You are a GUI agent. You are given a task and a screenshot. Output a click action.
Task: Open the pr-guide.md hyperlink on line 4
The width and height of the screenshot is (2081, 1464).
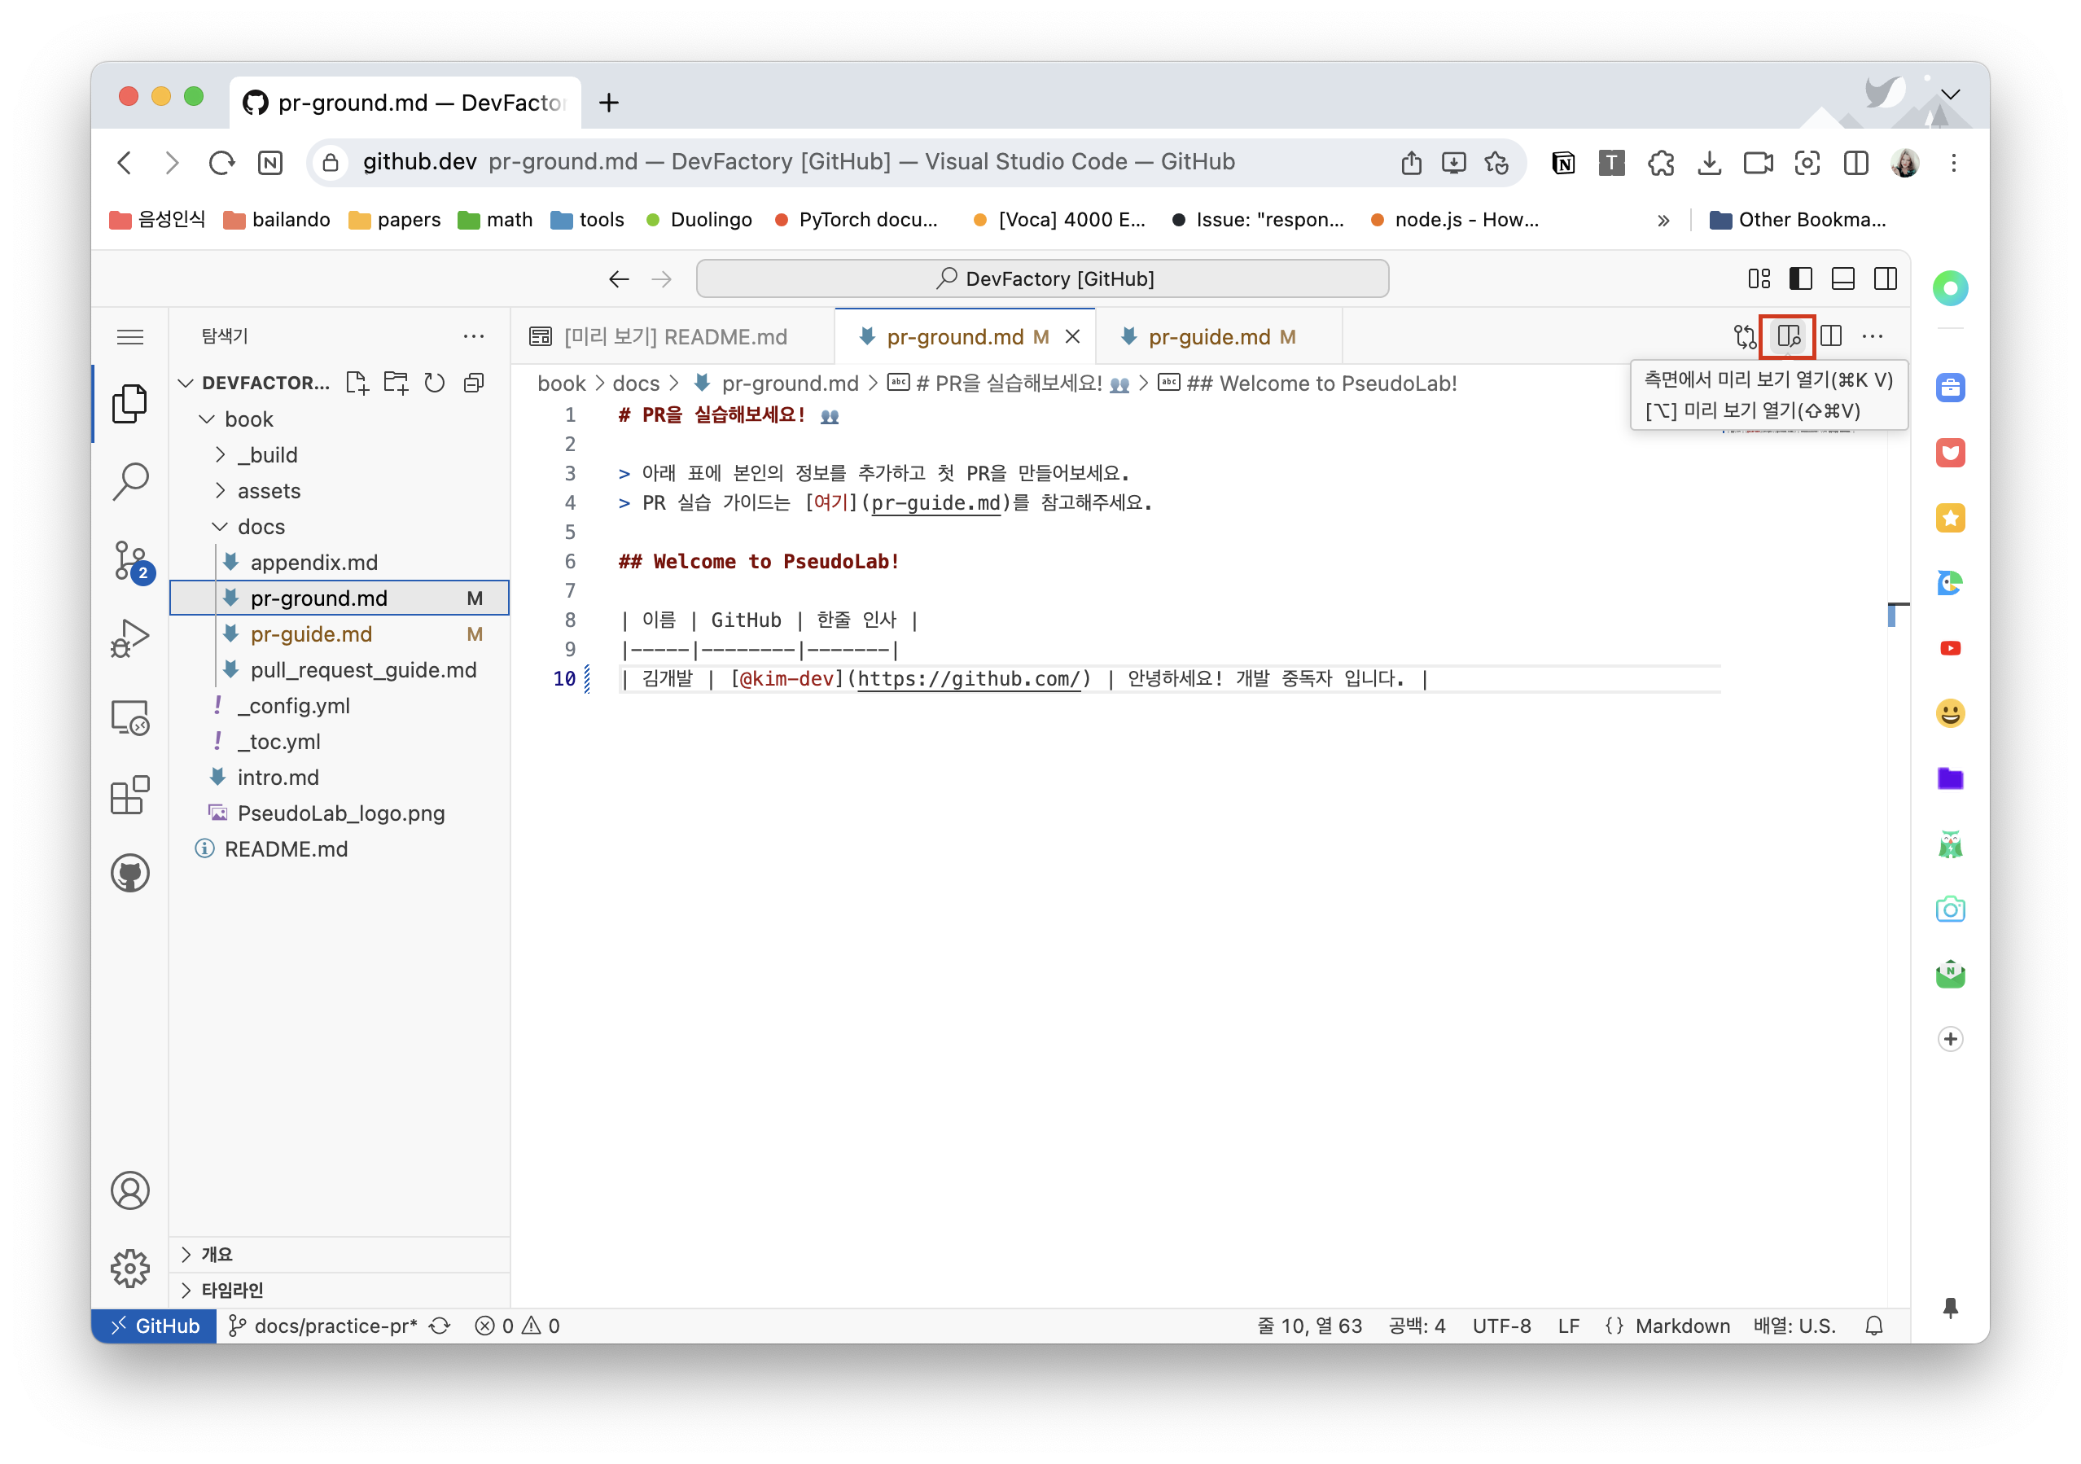(935, 503)
